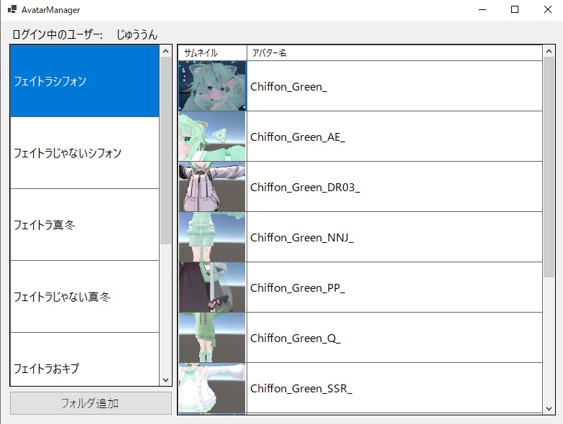Click the フォルダ追加 button
563x424 pixels.
[x=91, y=403]
